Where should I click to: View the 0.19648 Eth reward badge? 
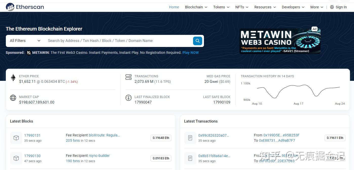(x=161, y=138)
